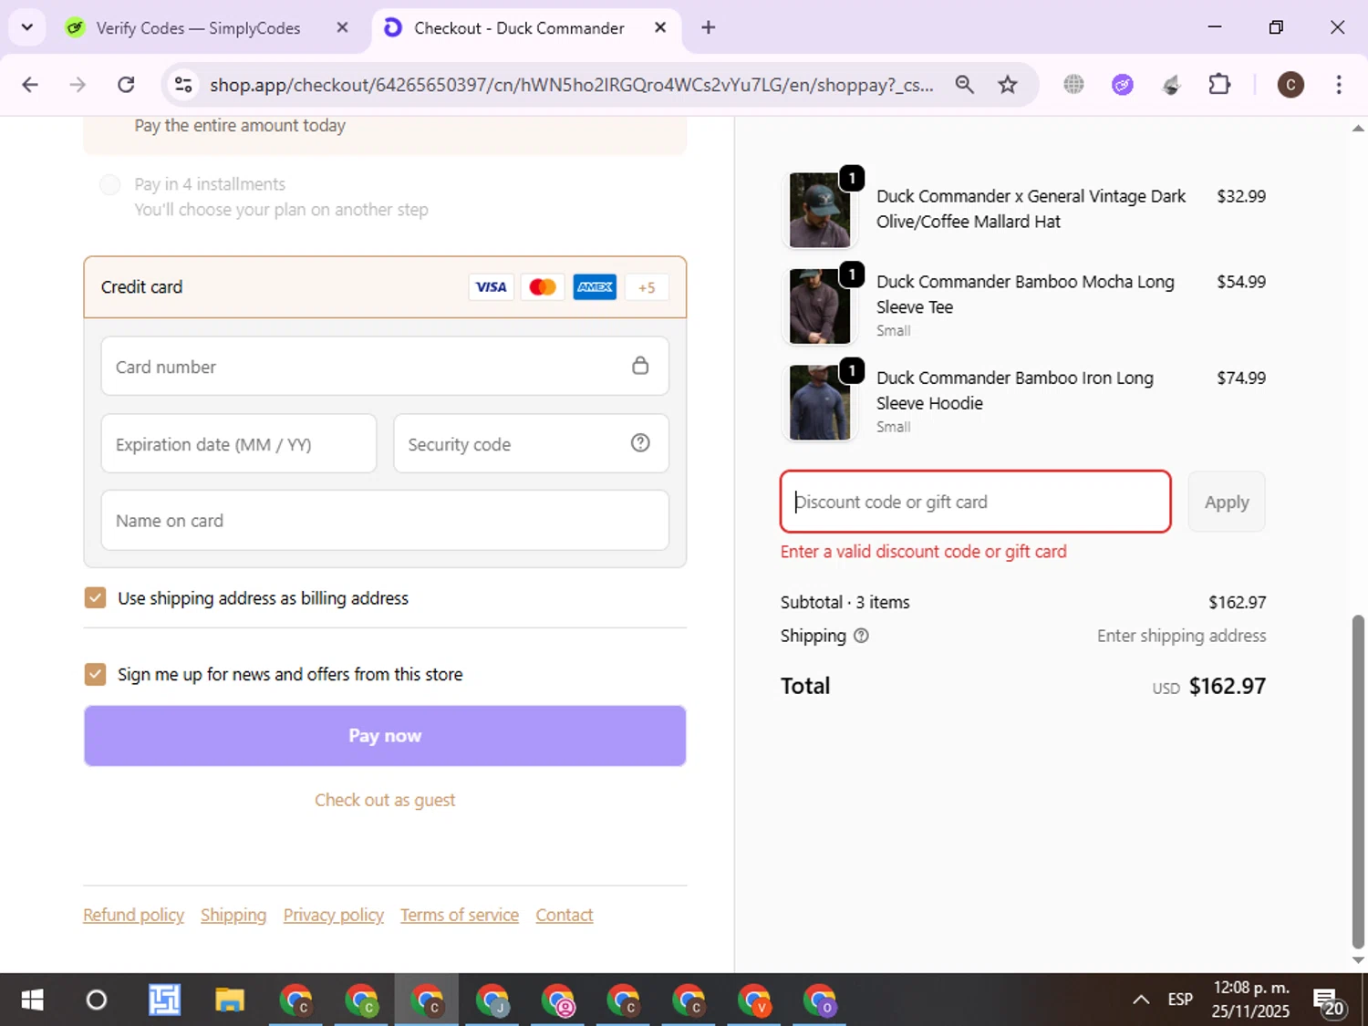Open the Extensions puzzle-piece menu

[1219, 85]
